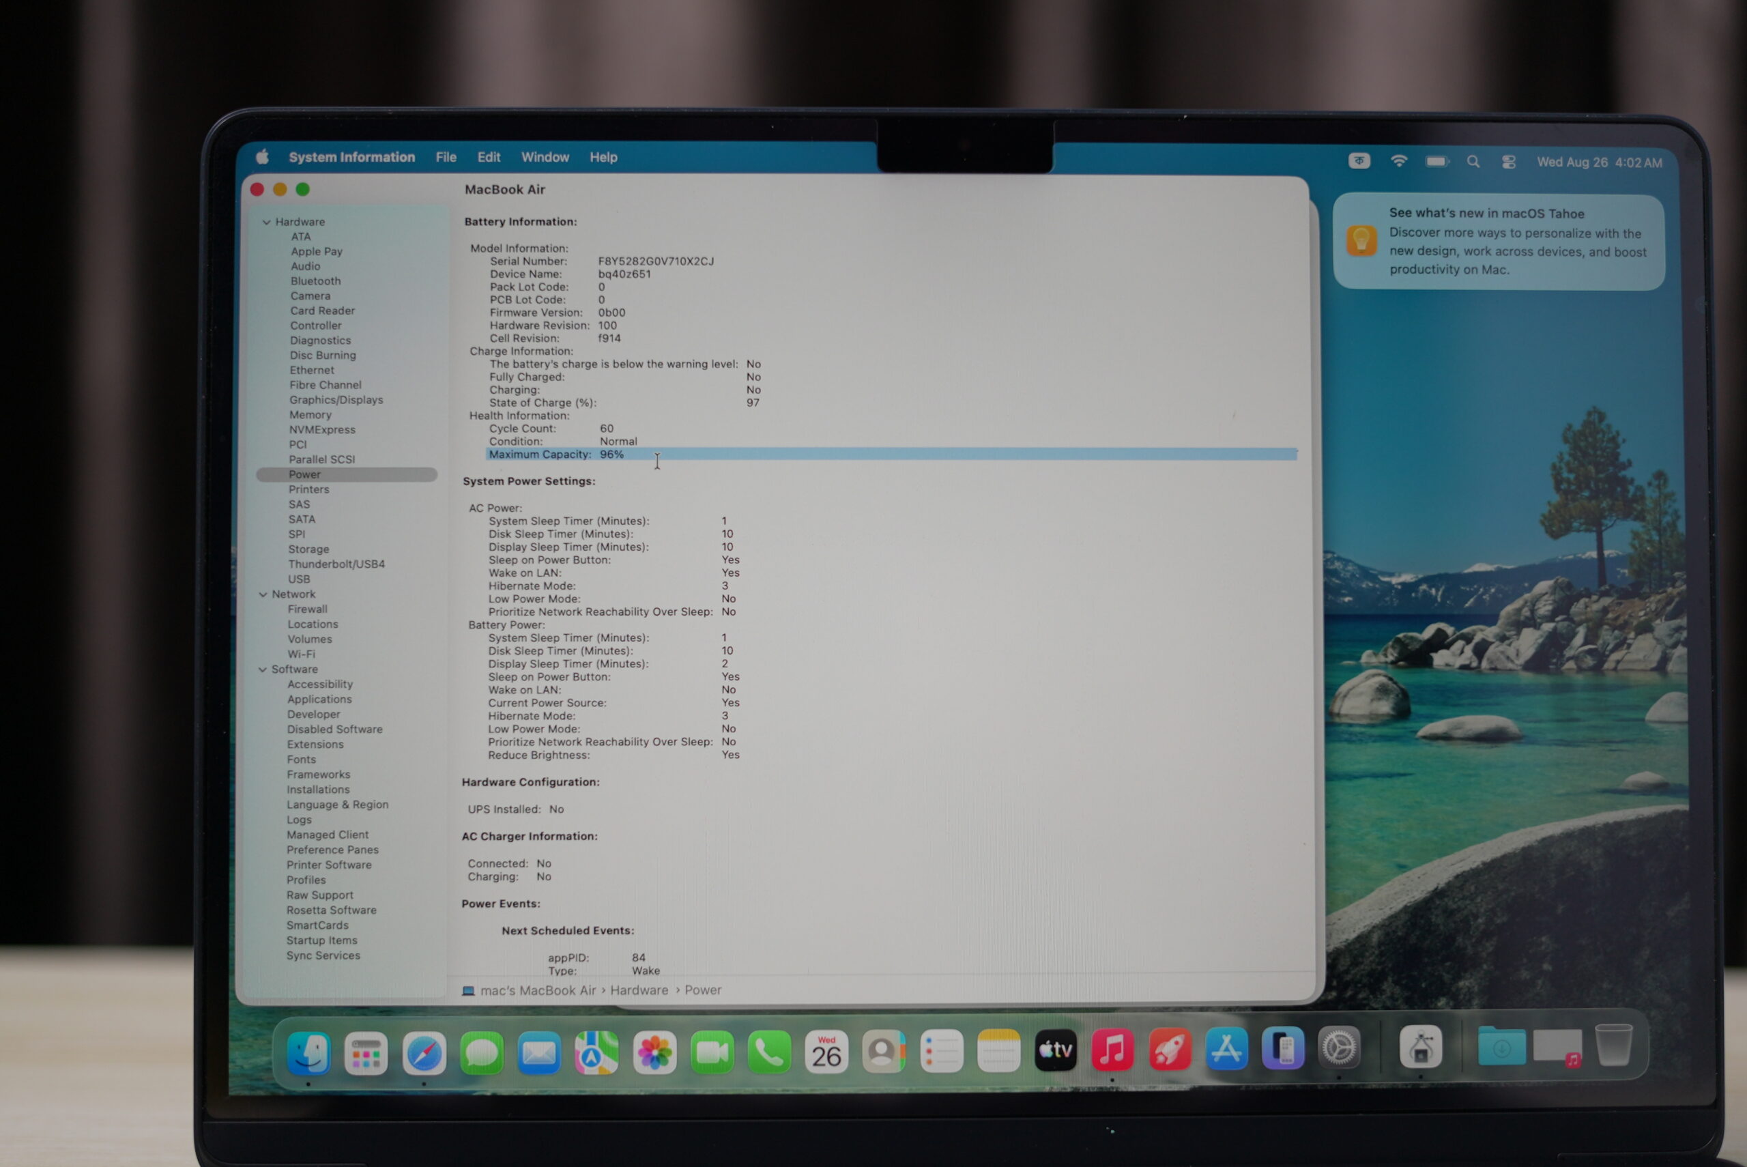Click 'Hardware' in the bottom path bar
The image size is (1747, 1167).
tap(639, 990)
